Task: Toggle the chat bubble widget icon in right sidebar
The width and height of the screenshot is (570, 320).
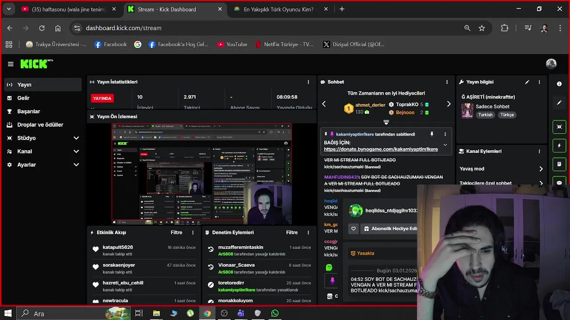Action: (559, 182)
